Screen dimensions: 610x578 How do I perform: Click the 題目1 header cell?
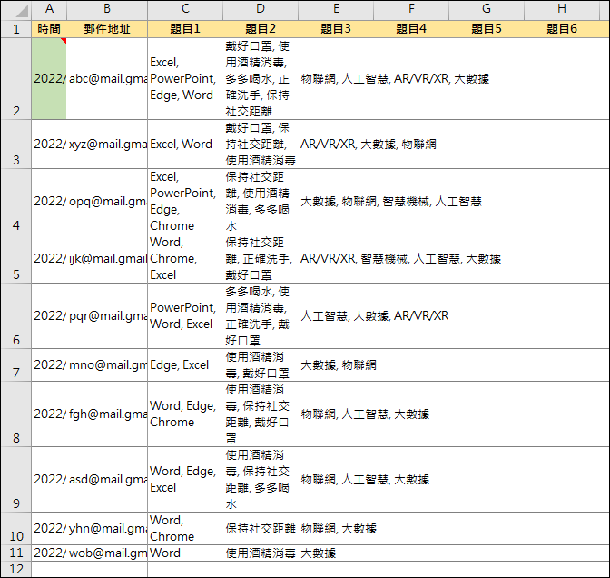[185, 29]
